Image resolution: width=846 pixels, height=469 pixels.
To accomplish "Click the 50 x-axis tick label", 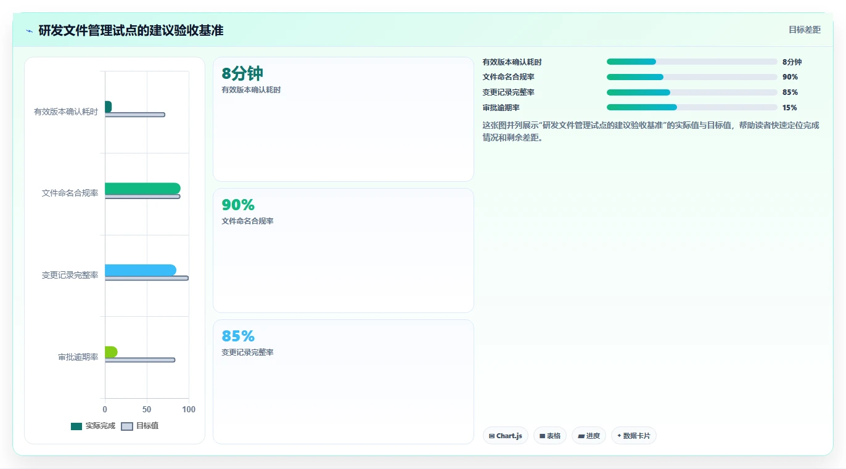I will (147, 410).
